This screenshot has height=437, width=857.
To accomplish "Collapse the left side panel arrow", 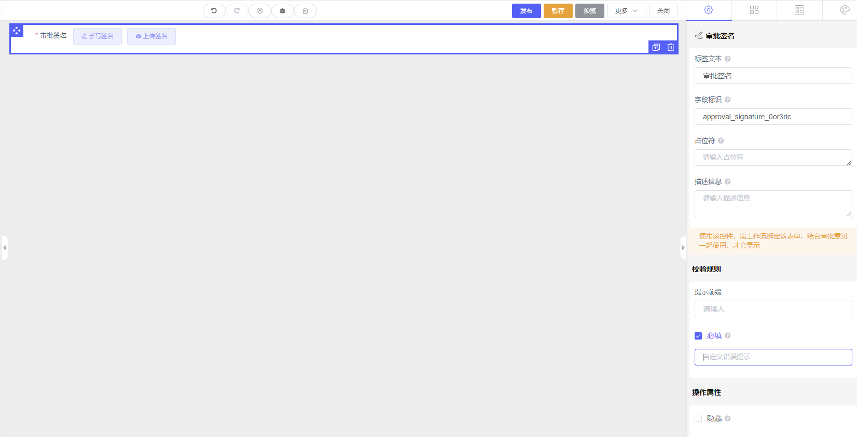I will click(5, 248).
